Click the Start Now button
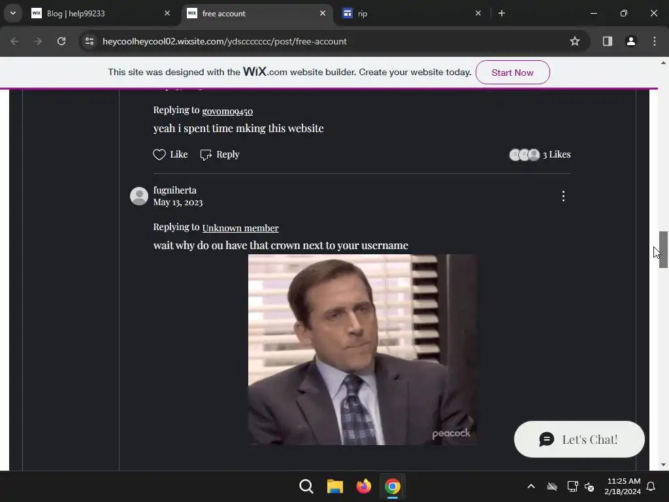The height and width of the screenshot is (502, 669). [512, 73]
